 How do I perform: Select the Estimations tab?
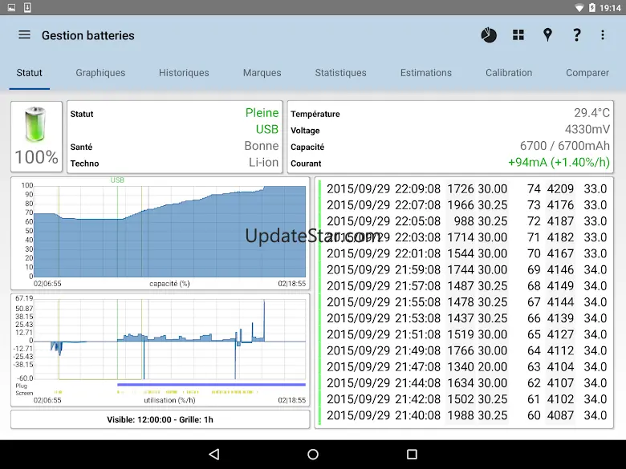pyautogui.click(x=425, y=73)
